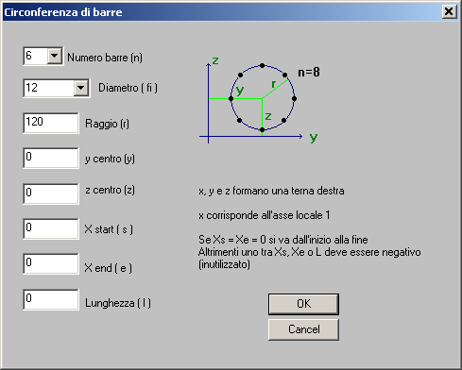This screenshot has height=370, width=462.
Task: Click the Lunghezza (l) input field
Action: click(51, 299)
